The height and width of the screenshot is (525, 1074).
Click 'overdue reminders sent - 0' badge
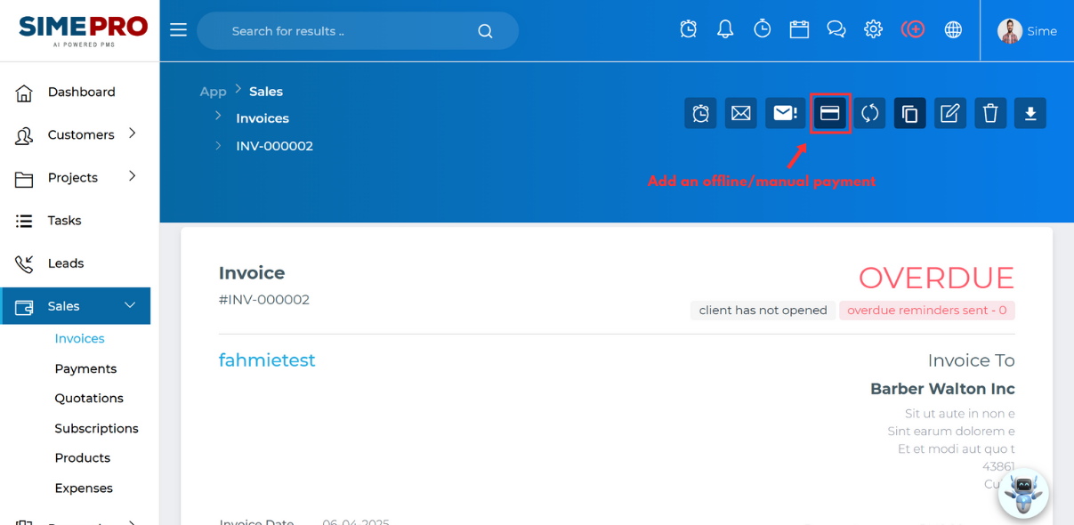[927, 311]
